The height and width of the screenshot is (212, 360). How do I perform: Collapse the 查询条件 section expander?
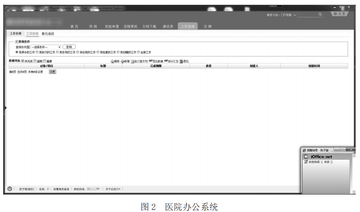click(17, 42)
